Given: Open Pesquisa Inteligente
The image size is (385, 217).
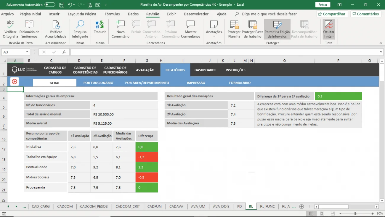Looking at the screenshot, I should (x=80, y=29).
